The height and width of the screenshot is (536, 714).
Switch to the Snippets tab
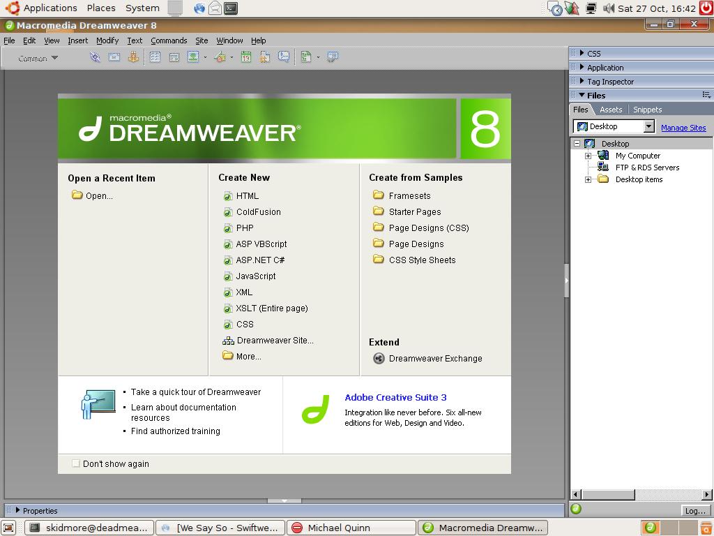[647, 110]
